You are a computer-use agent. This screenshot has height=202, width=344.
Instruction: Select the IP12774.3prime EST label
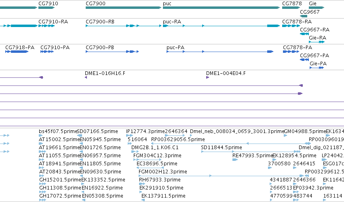pos(145,131)
